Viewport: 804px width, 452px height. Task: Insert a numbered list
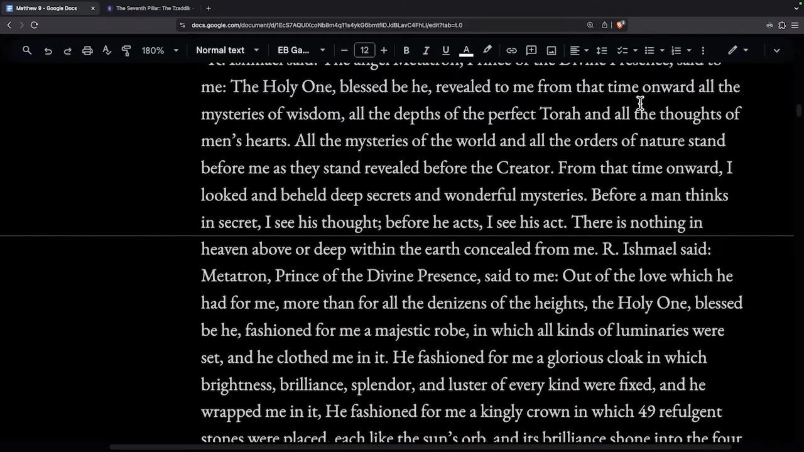(676, 50)
